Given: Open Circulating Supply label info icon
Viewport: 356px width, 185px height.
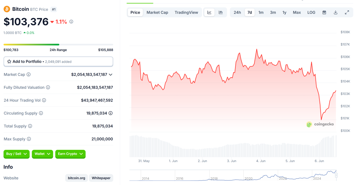Looking at the screenshot, I should coord(41,113).
